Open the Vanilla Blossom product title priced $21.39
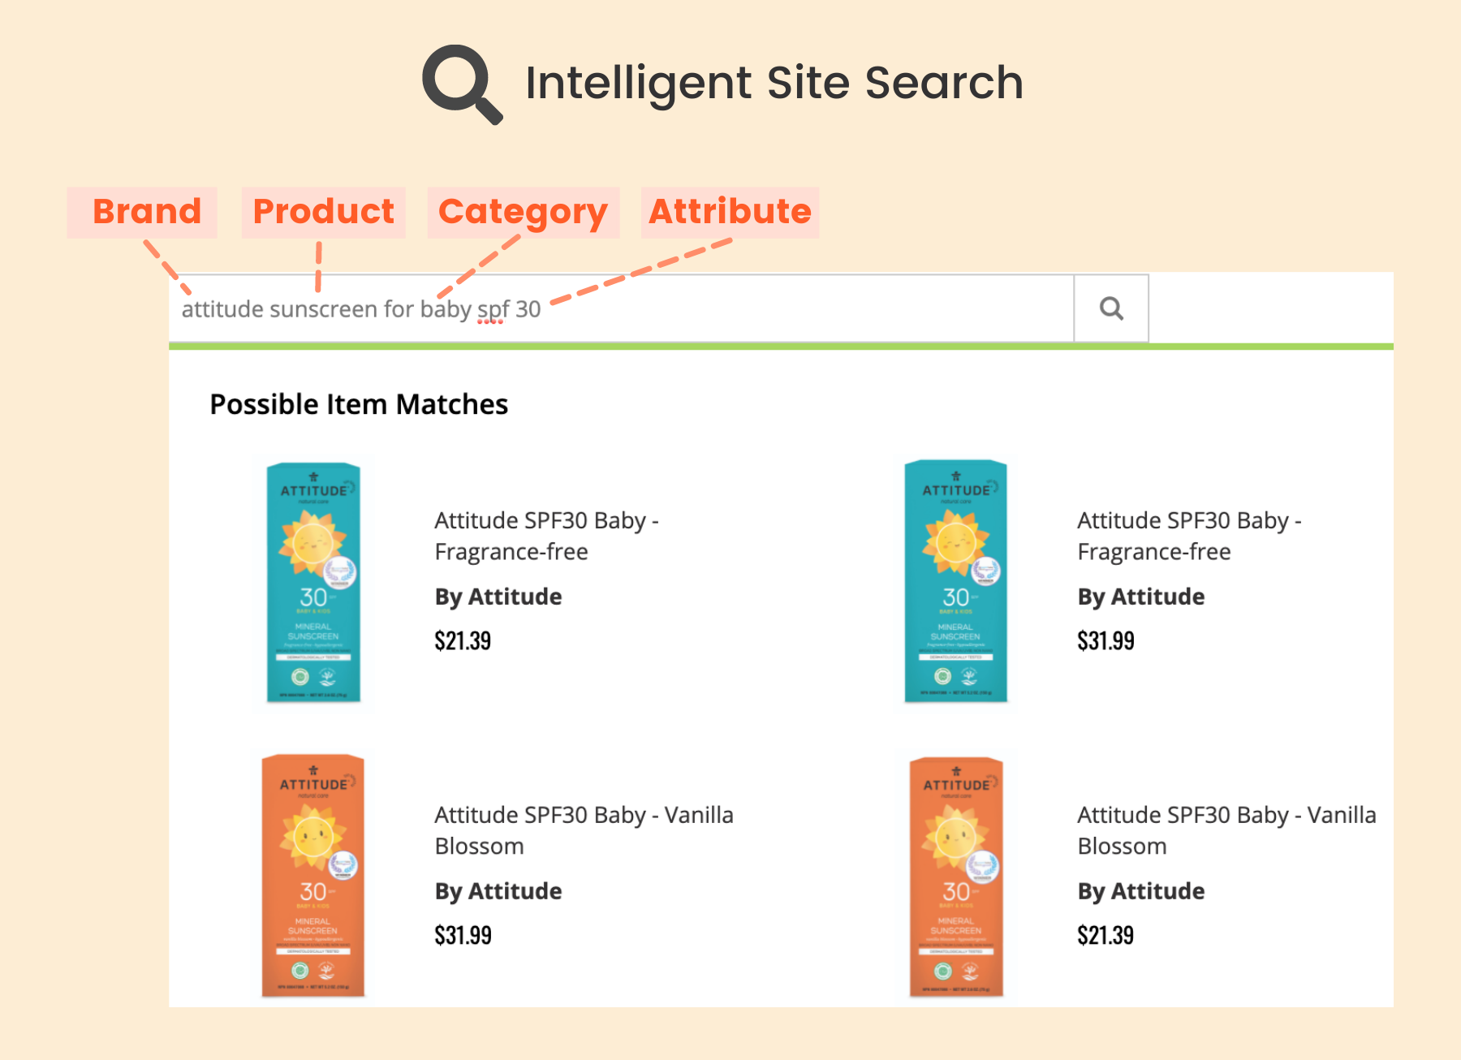The height and width of the screenshot is (1060, 1461). (1226, 830)
